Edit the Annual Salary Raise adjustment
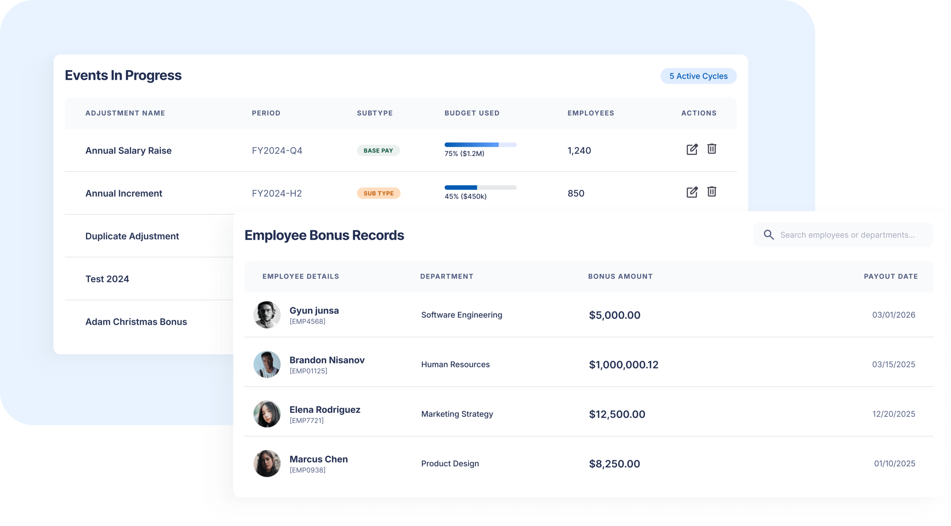 (x=692, y=149)
